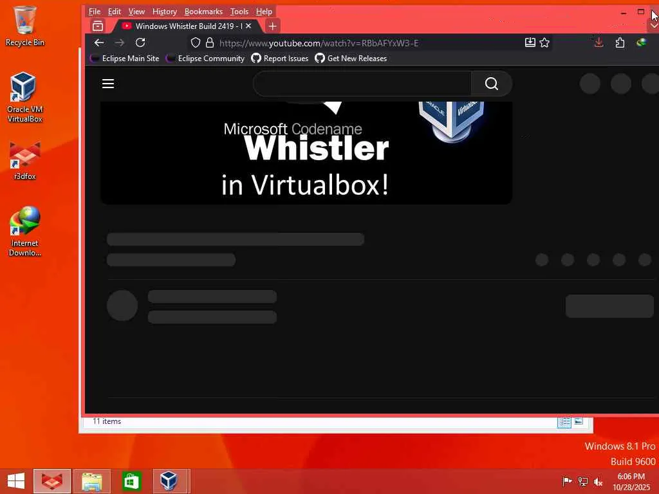Switch Explorer window to large icons view
Screen dimensions: 659x494
point(579,421)
